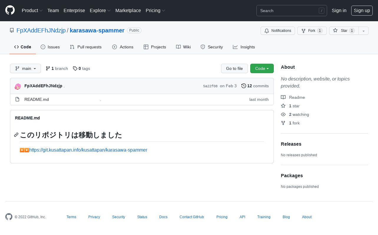The image size is (378, 235).
Task: Focus the Search field
Action: pos(291,11)
